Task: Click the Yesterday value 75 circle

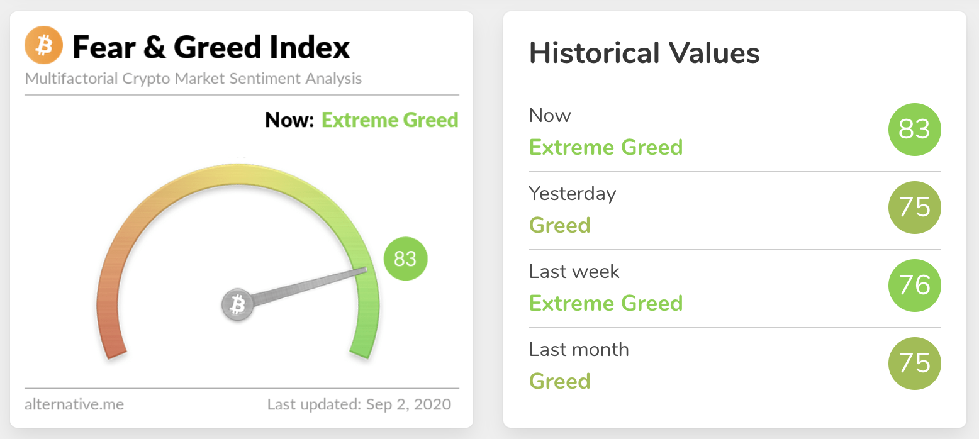Action: coord(914,208)
